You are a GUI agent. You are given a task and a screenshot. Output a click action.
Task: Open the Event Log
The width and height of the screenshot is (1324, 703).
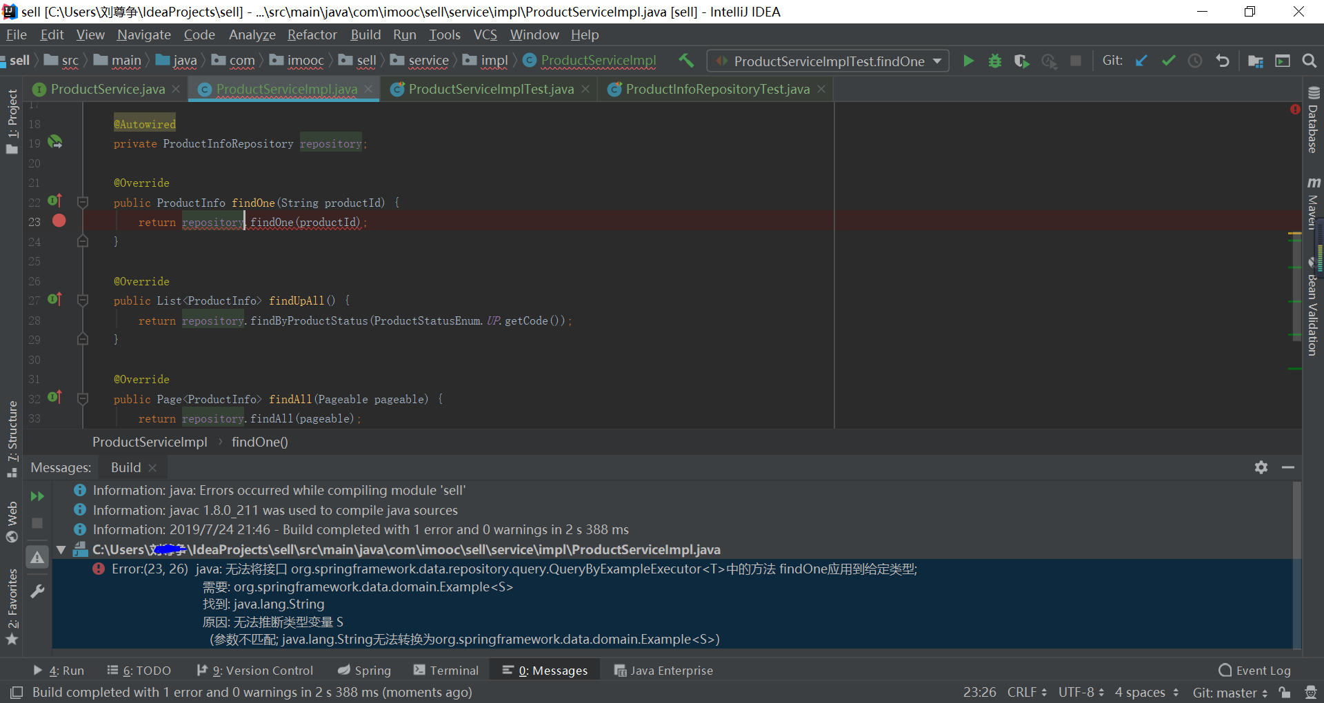[x=1254, y=671]
